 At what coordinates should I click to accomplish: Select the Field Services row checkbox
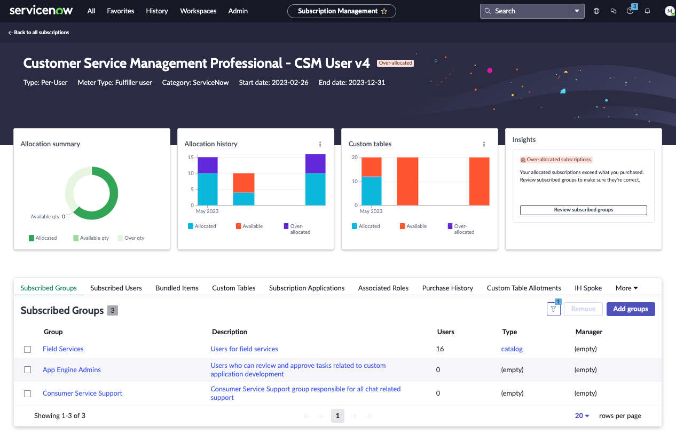tap(28, 349)
